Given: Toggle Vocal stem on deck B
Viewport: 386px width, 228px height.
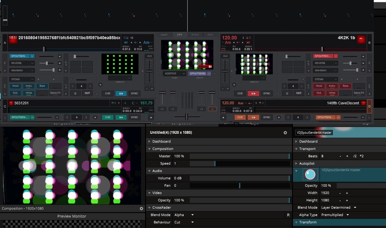Looking at the screenshot, I should point(319,86).
